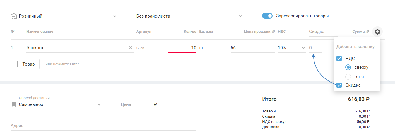Screen dimensions: 395x132
Task: Click the Скидка header input field
Action: coord(323,32)
